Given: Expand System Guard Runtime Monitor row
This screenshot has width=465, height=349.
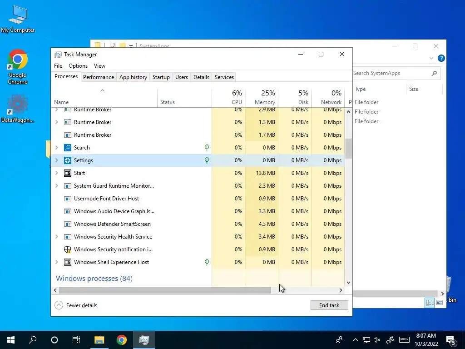Looking at the screenshot, I should tap(57, 186).
